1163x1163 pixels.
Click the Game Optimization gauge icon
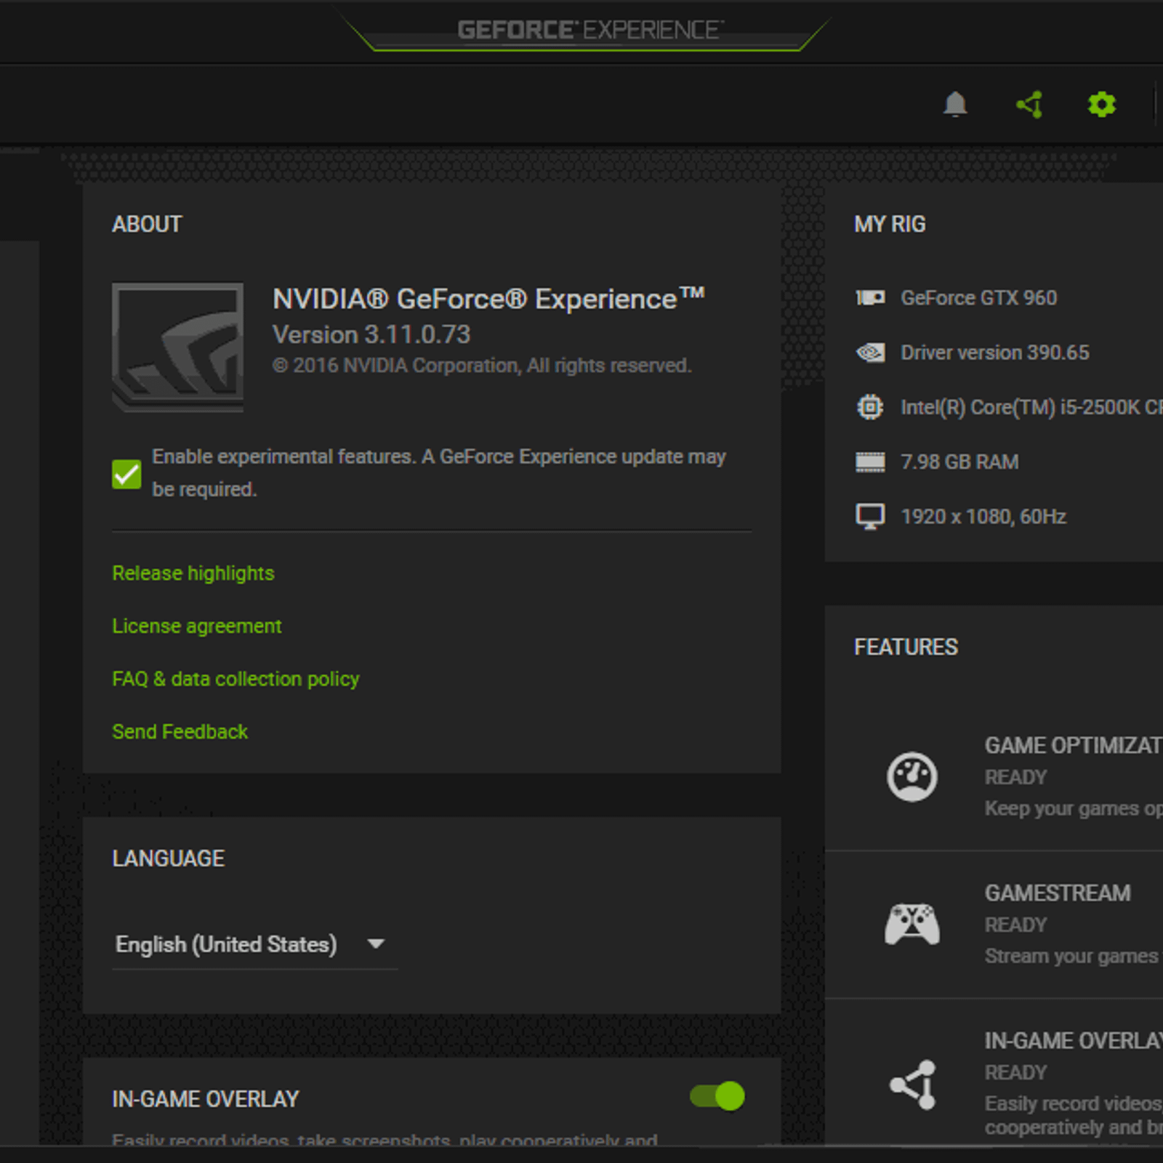click(912, 776)
